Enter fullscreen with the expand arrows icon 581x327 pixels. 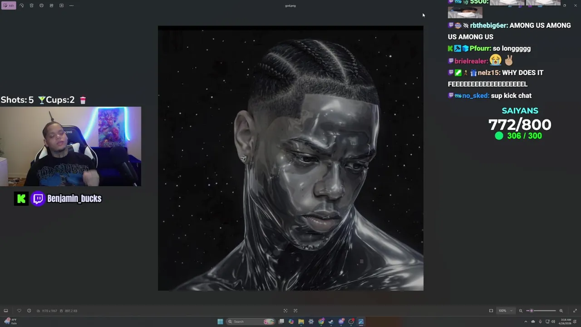click(575, 311)
